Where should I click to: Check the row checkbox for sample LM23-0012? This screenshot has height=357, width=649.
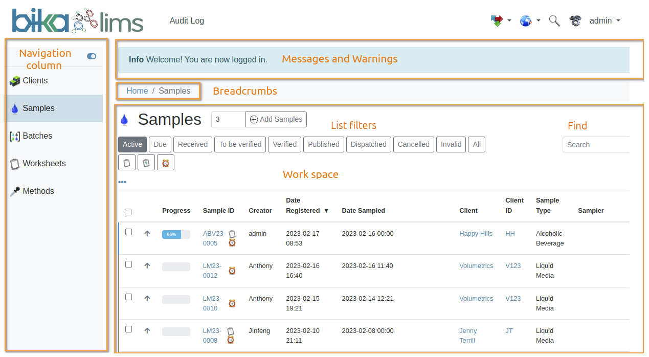(128, 264)
